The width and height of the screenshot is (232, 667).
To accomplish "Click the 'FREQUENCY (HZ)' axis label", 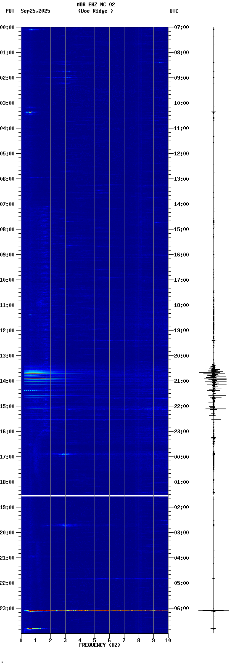I will click(100, 645).
